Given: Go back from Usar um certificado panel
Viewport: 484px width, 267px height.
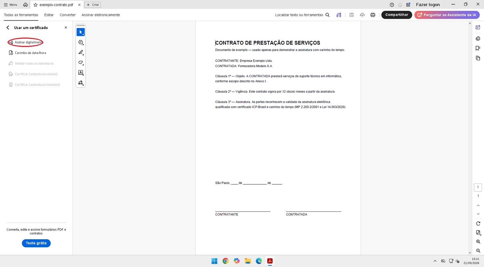Looking at the screenshot, I should (8, 28).
